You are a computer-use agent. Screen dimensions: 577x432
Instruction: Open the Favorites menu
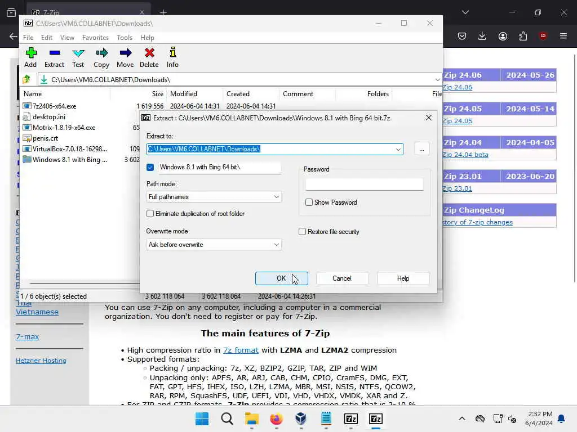tap(95, 38)
